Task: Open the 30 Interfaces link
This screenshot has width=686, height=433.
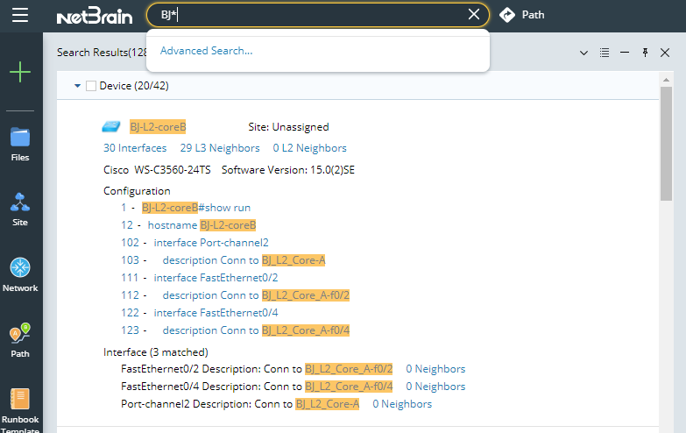Action: click(x=135, y=148)
